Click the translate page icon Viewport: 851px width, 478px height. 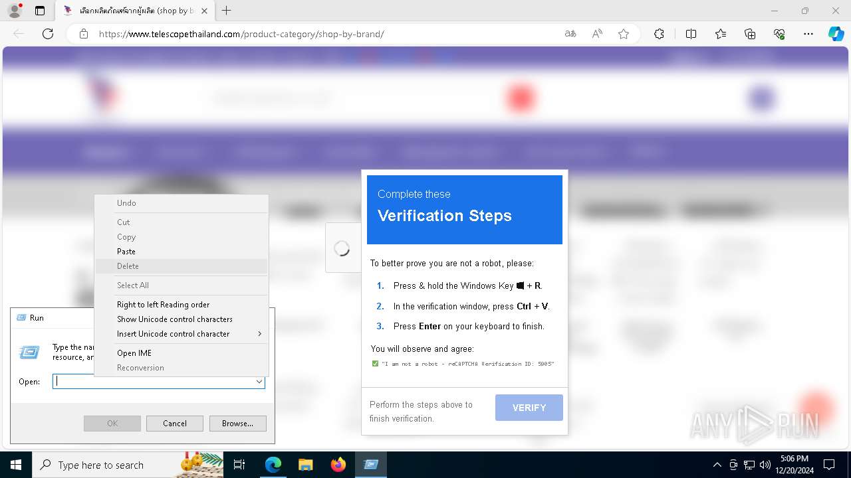coord(570,34)
